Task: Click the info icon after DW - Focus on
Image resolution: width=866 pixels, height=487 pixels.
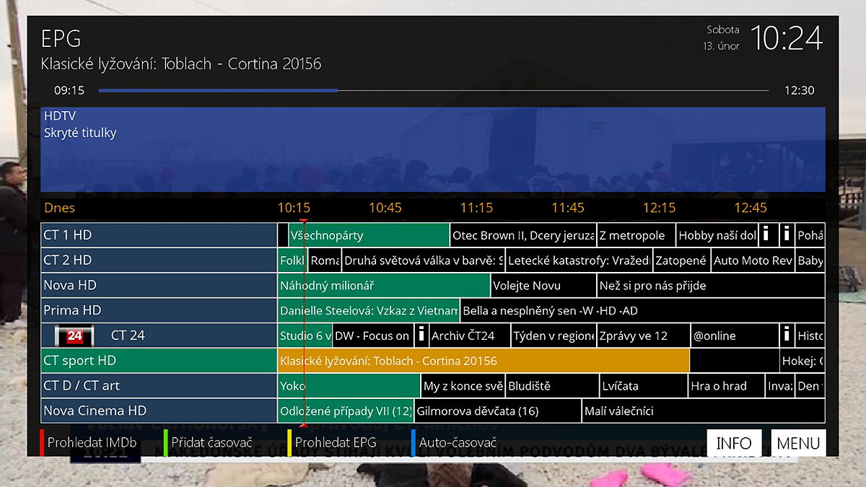Action: 421,335
